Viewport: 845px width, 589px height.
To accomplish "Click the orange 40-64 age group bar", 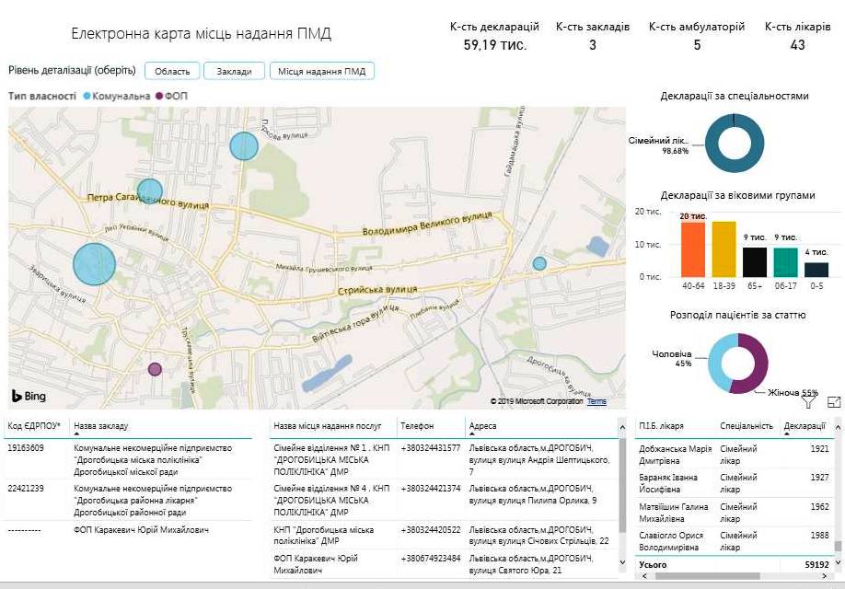I will pos(693,248).
